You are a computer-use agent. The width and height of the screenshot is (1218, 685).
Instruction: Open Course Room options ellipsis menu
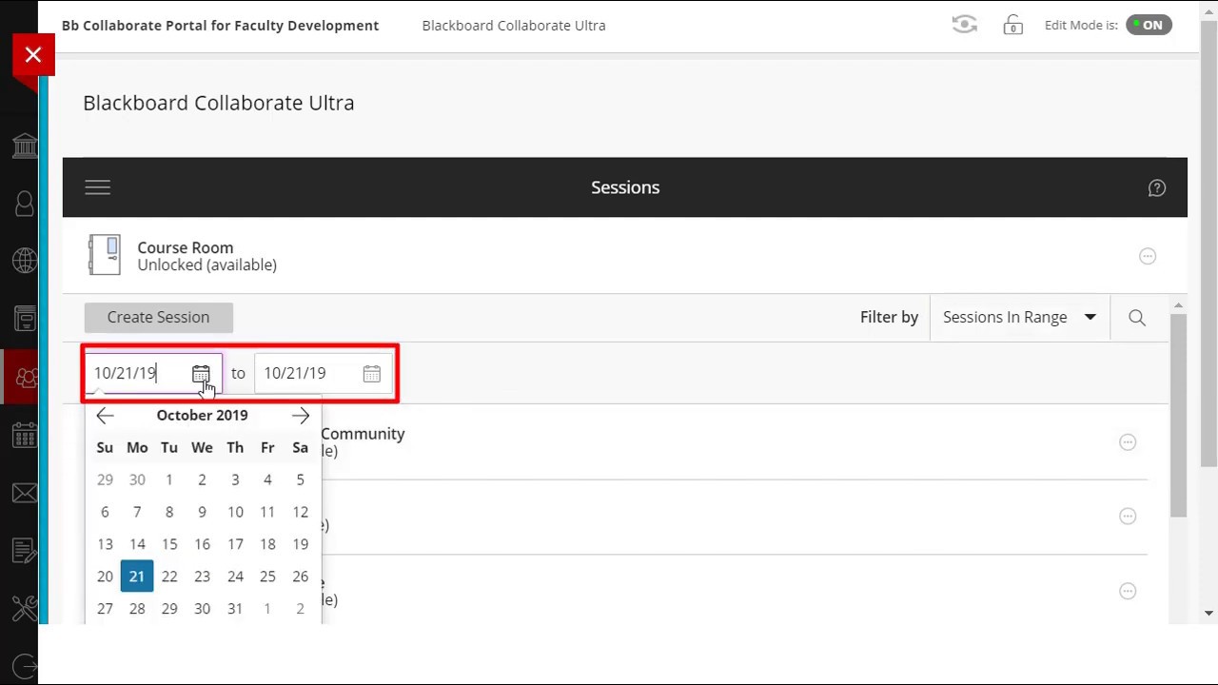tap(1147, 256)
